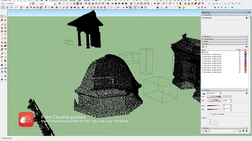
Task: Click the Color column header
Action: pos(245,50)
